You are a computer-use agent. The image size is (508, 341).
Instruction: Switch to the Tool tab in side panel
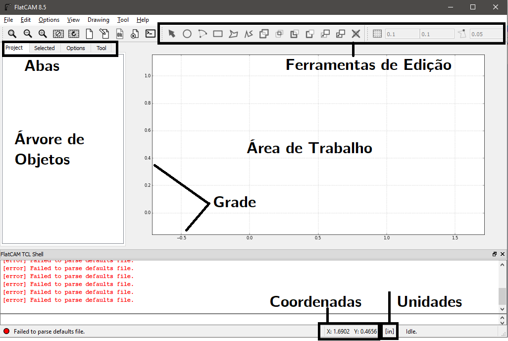point(102,48)
